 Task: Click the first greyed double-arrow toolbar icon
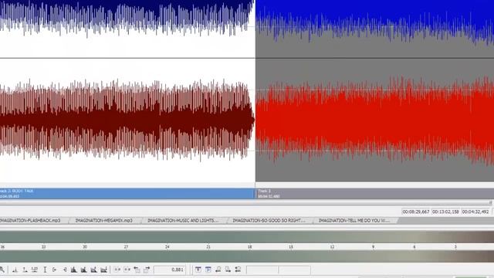click(x=117, y=270)
